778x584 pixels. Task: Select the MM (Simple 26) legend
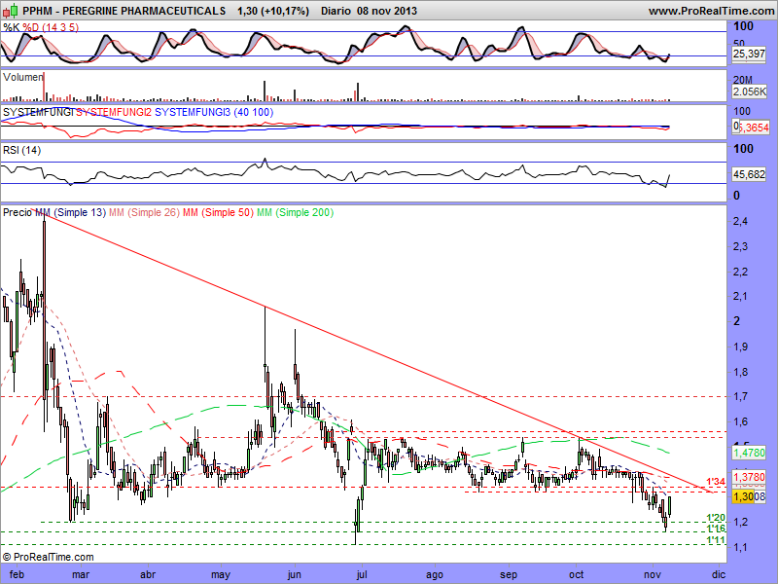[x=144, y=212]
